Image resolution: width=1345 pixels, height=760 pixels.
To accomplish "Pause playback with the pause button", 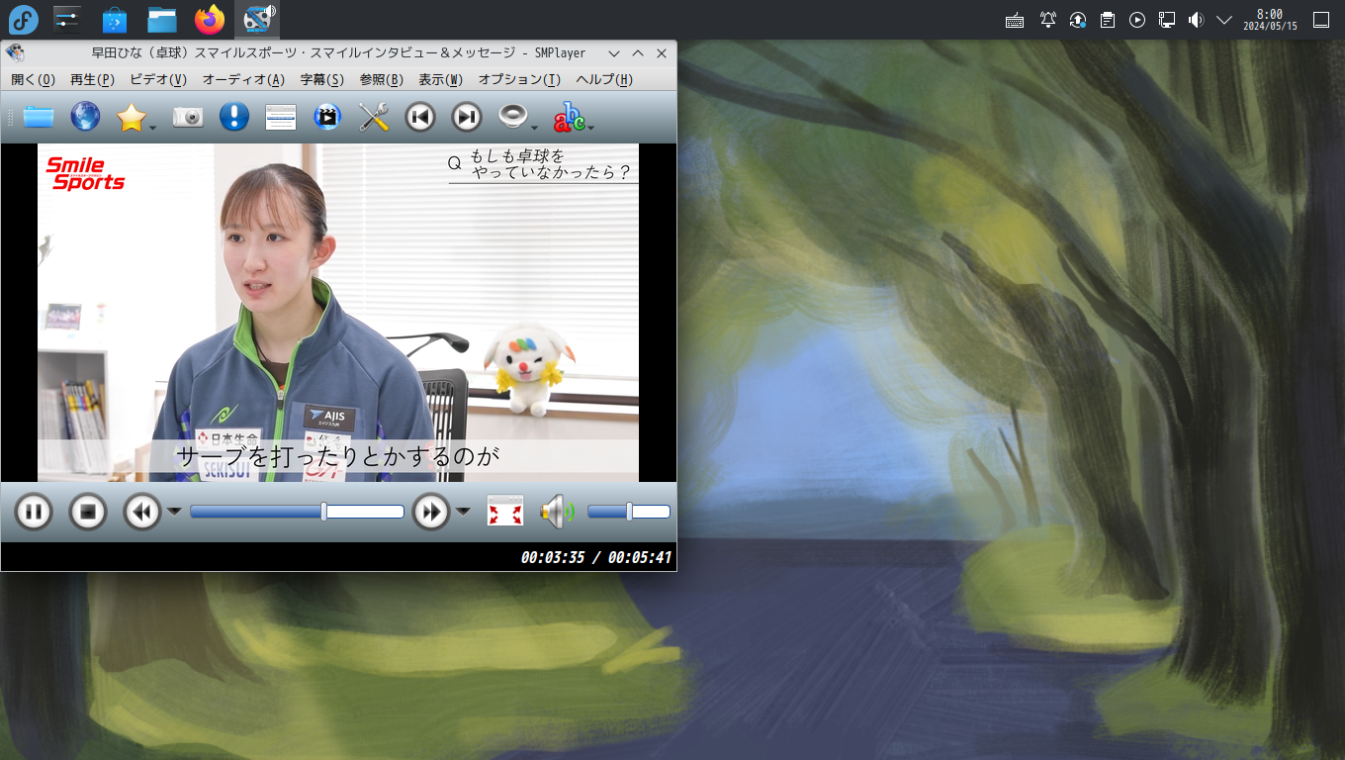I will (x=33, y=512).
